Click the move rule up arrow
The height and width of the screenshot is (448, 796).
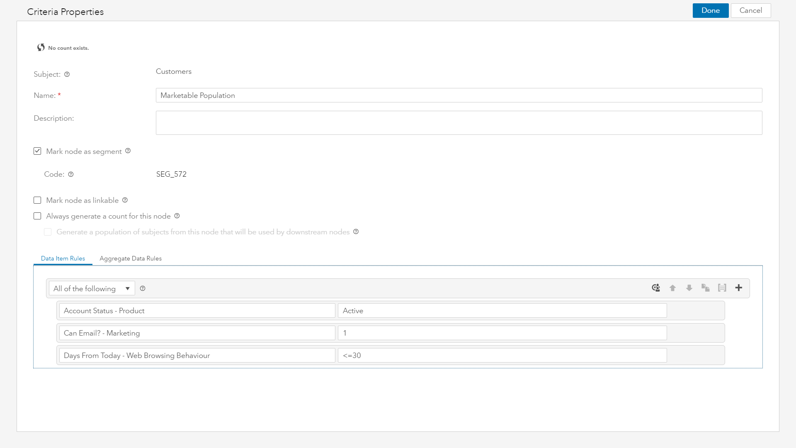pyautogui.click(x=673, y=288)
